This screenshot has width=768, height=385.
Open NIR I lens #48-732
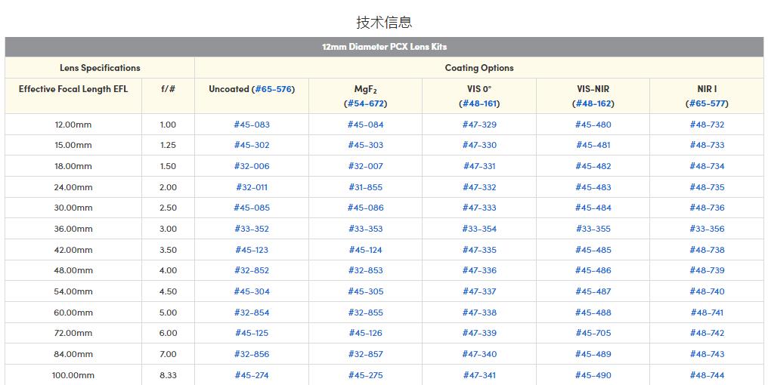(707, 125)
